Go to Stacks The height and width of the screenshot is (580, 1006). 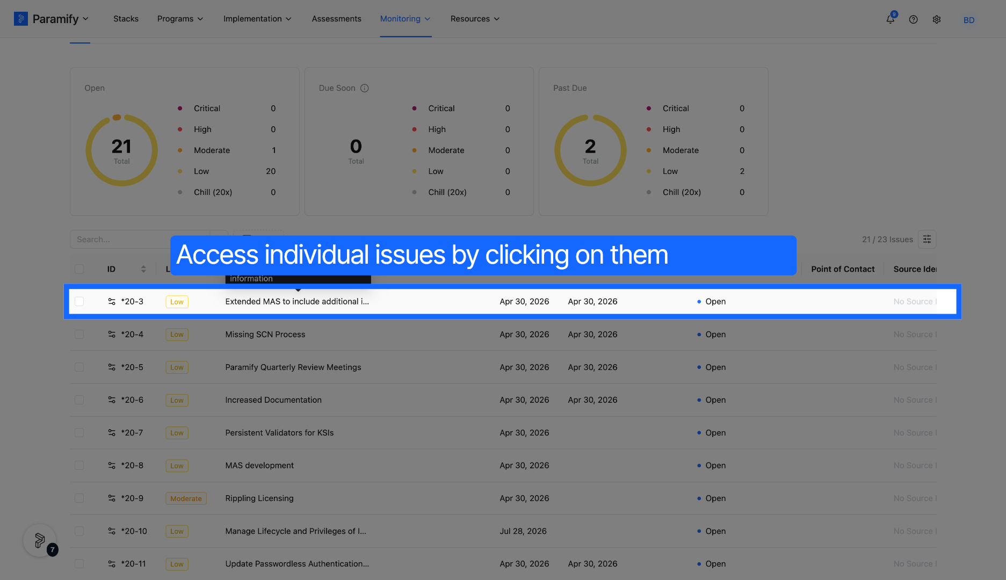126,19
